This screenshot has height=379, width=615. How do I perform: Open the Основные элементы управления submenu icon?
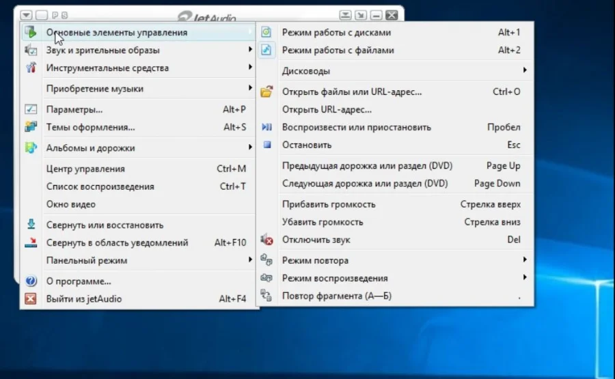[x=31, y=32]
